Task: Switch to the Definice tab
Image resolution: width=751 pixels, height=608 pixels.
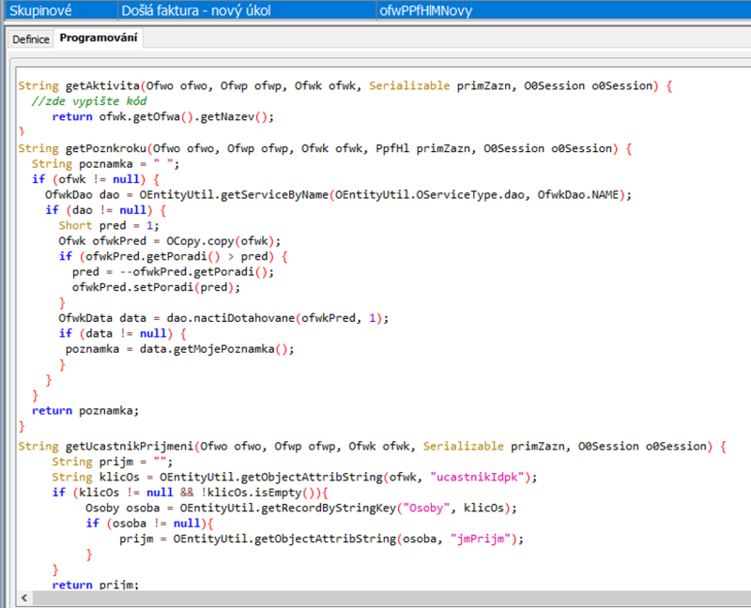Action: pos(30,39)
